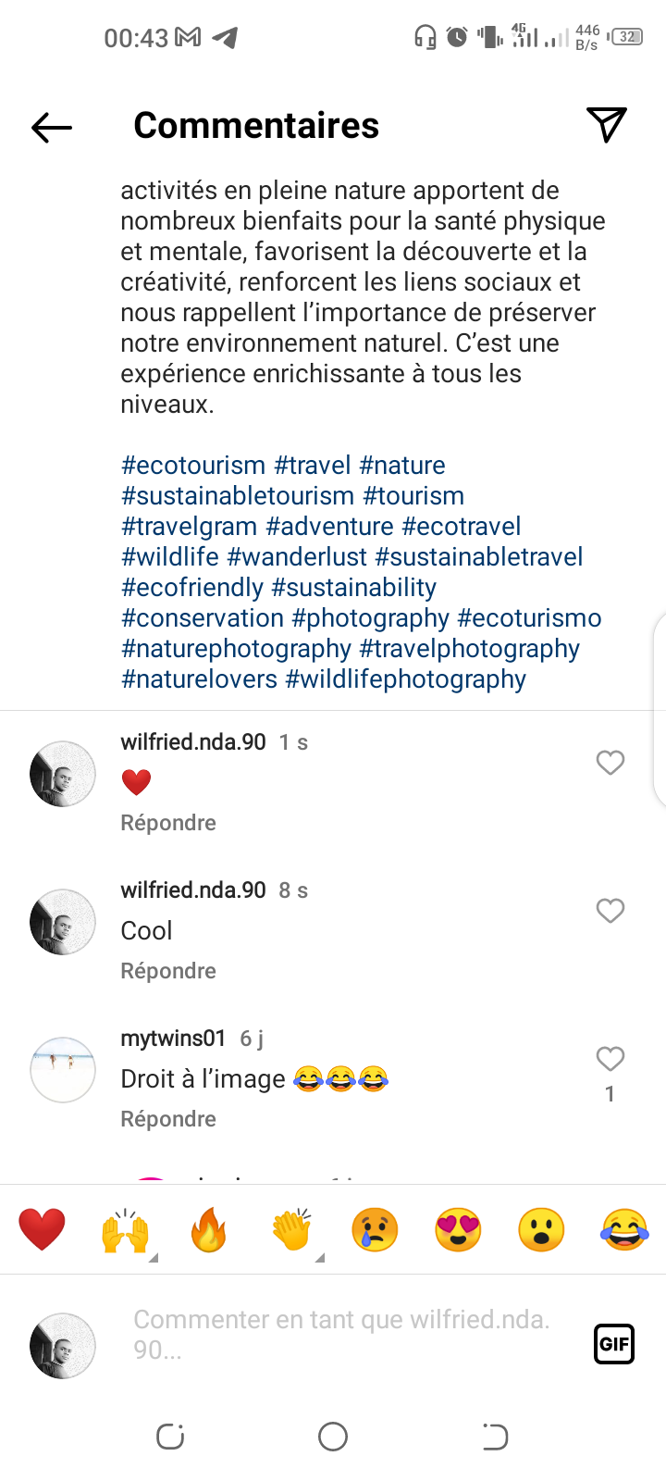Open the #ecotourism hashtag
This screenshot has width=666, height=1481.
point(193,466)
